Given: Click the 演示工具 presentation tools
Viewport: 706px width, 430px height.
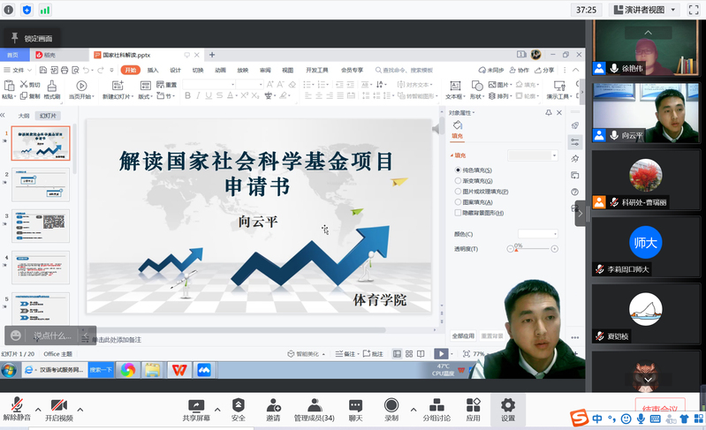Looking at the screenshot, I should [x=559, y=89].
